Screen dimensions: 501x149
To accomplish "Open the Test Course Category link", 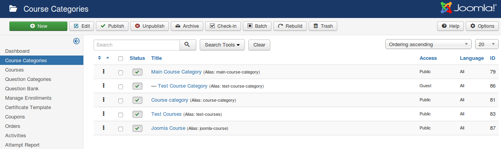I will (x=183, y=86).
